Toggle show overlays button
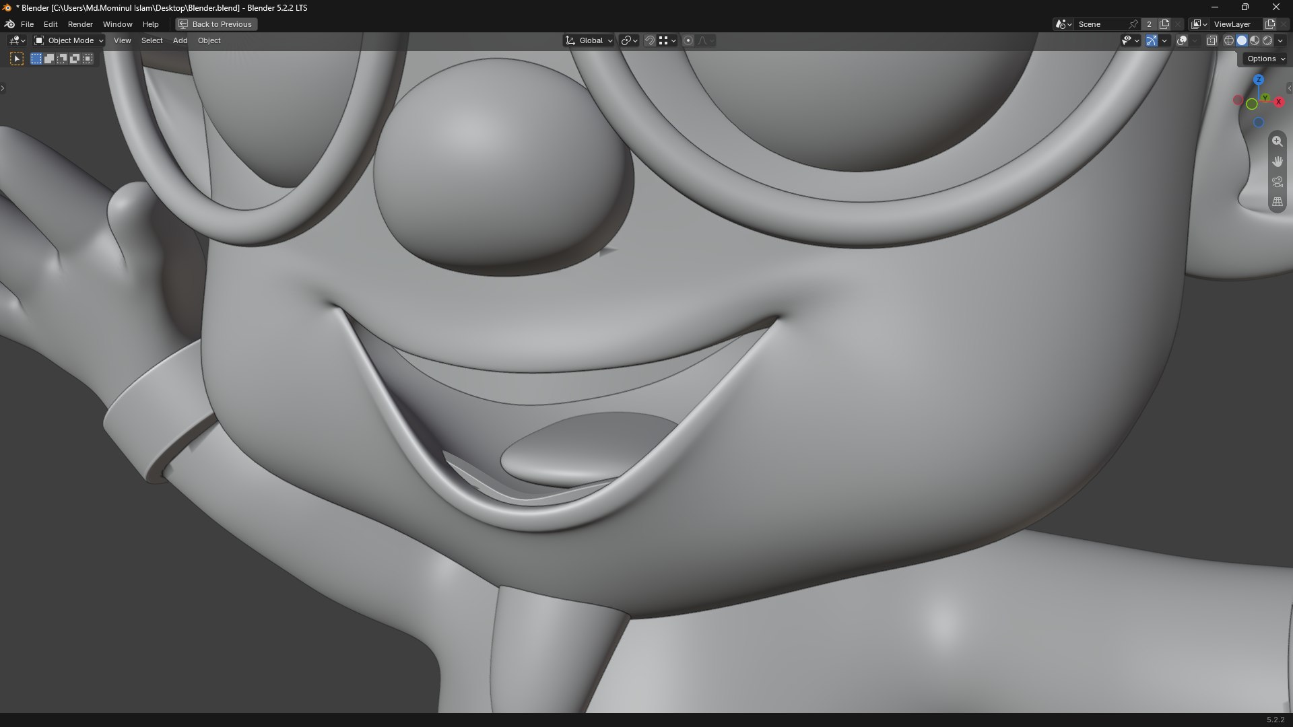 click(x=1182, y=40)
